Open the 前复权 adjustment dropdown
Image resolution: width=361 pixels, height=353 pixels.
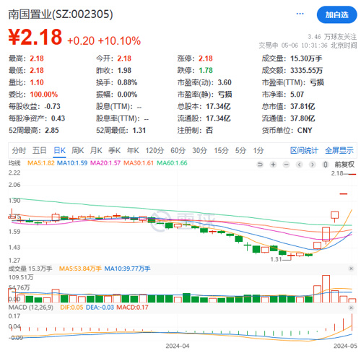[344, 165]
